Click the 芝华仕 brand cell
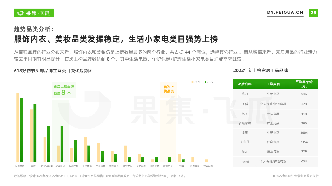 tap(245, 142)
